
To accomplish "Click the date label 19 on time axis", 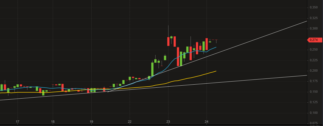I will tap(91, 122).
